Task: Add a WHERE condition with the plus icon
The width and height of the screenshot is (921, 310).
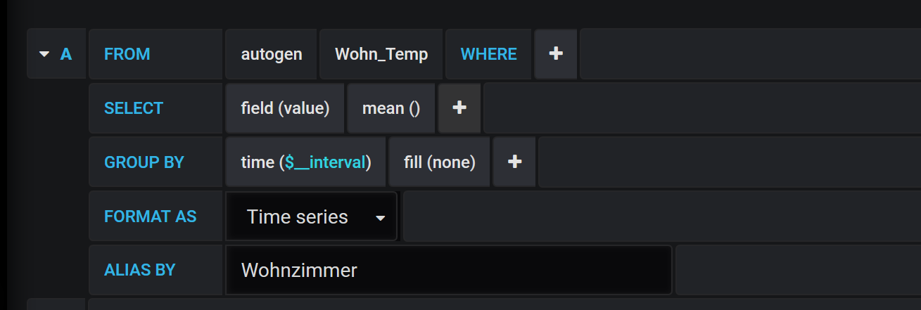Action: [556, 54]
